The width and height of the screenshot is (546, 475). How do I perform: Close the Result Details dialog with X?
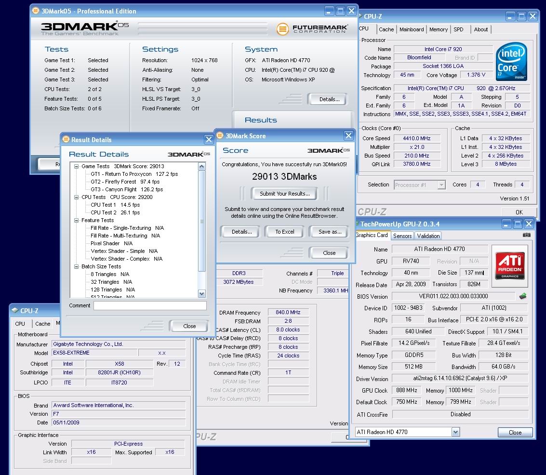209,140
